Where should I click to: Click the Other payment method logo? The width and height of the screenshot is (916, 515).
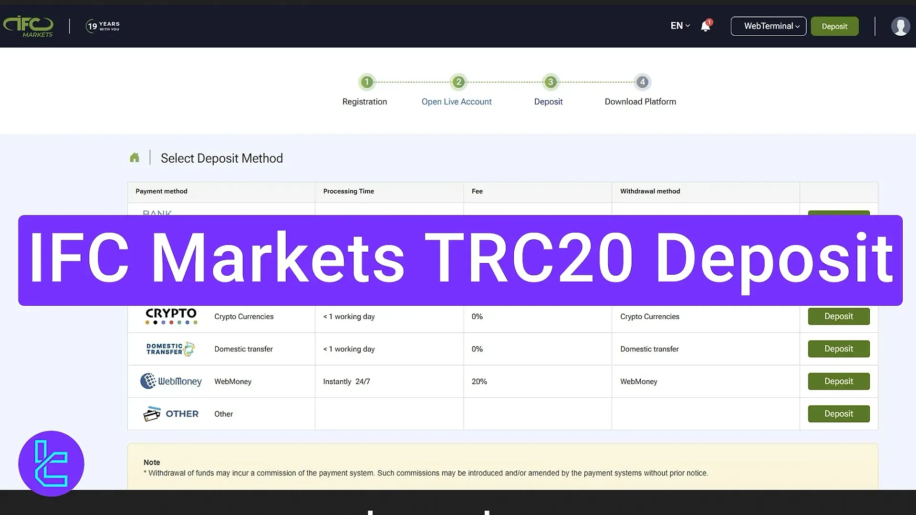click(171, 414)
